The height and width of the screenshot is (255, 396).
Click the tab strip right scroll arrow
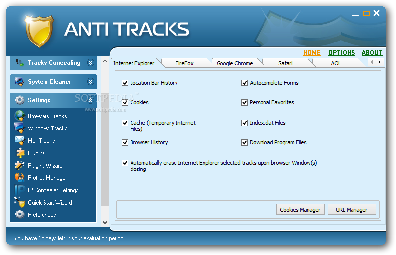click(x=380, y=62)
